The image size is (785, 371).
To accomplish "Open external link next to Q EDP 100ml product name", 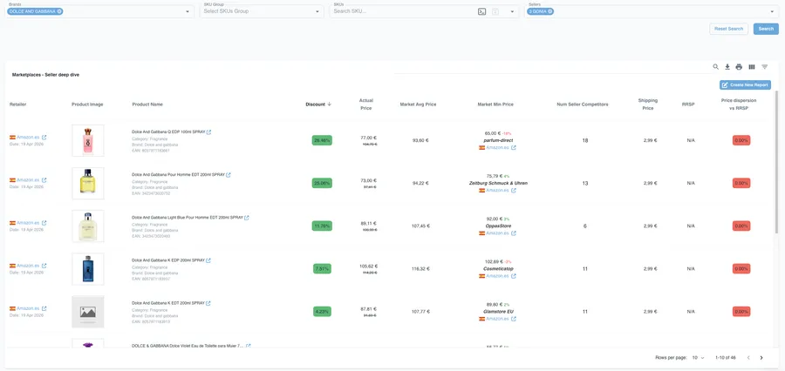I will point(208,132).
